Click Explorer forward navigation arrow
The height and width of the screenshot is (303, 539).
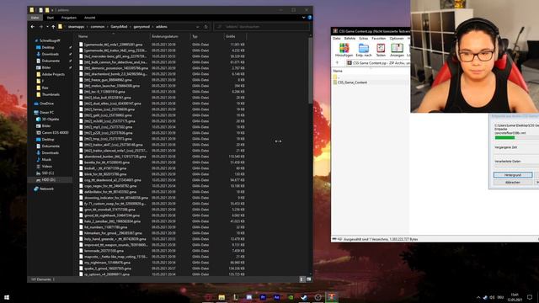pyautogui.click(x=41, y=26)
